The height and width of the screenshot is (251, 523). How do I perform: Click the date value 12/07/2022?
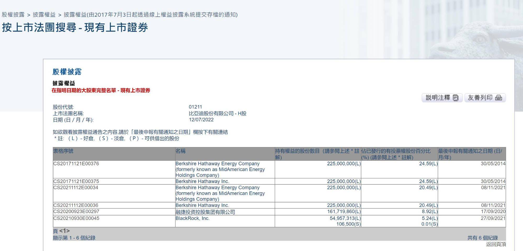(x=201, y=120)
